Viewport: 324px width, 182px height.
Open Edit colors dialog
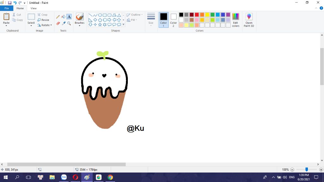(235, 20)
